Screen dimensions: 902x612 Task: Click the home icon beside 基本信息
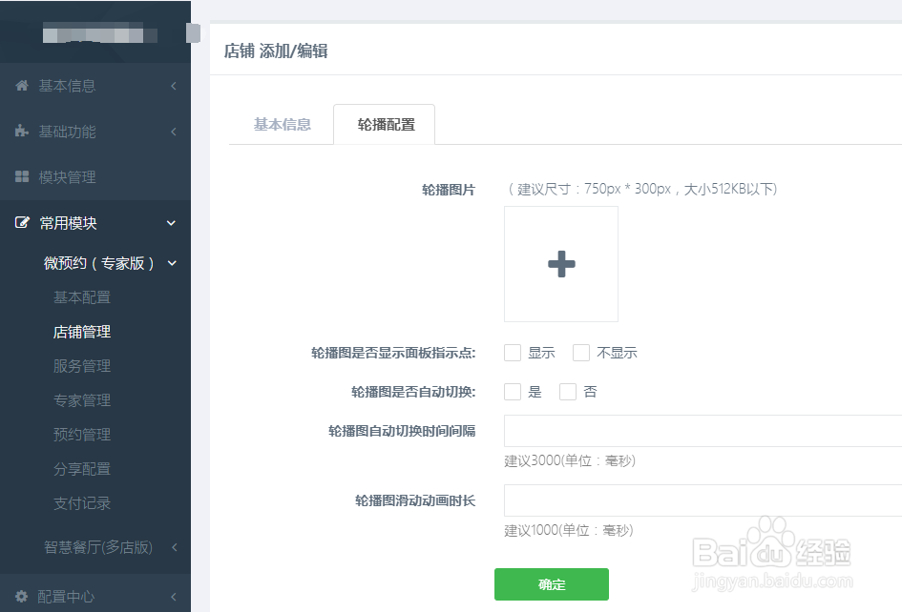point(22,86)
